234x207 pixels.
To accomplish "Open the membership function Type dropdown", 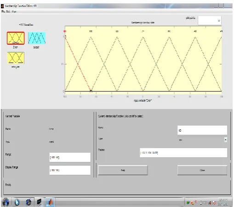I will click(225, 140).
